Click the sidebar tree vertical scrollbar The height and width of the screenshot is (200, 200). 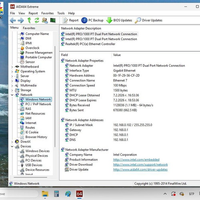[55, 96]
